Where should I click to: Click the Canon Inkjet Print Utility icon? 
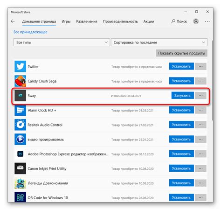[20, 168]
